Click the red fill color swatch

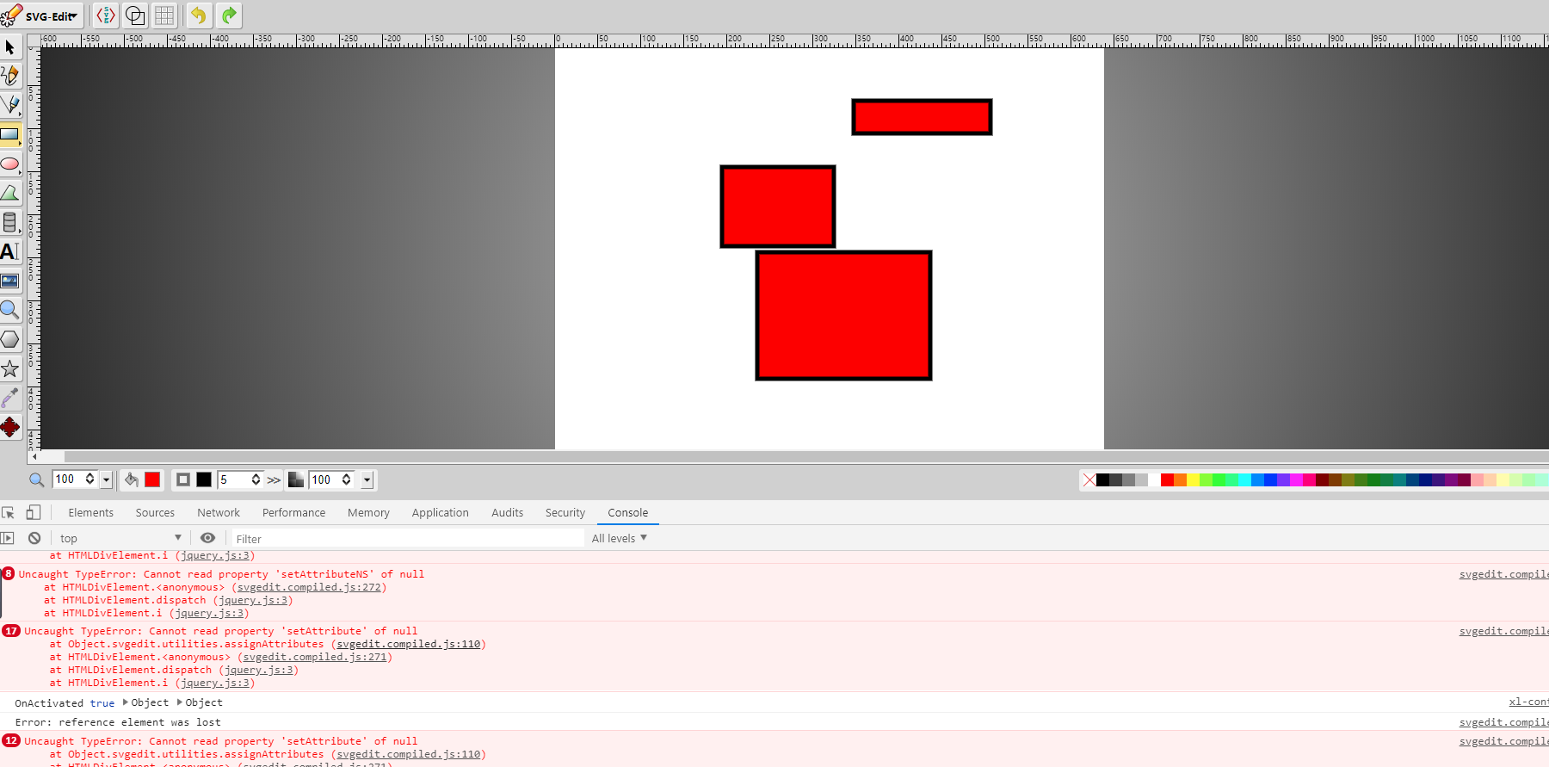click(x=152, y=479)
